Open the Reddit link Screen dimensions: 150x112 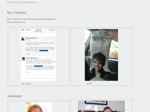coord(10,2)
